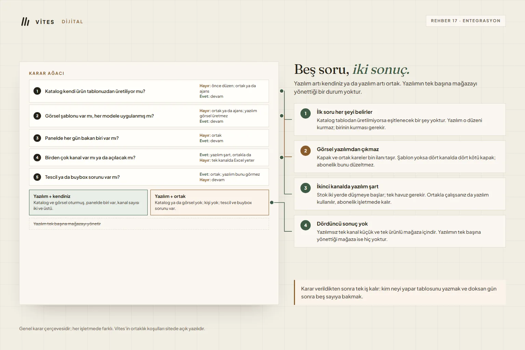Click badge 4 next to Dördüncü sonuç yok
The width and height of the screenshot is (525, 350).
(306, 225)
